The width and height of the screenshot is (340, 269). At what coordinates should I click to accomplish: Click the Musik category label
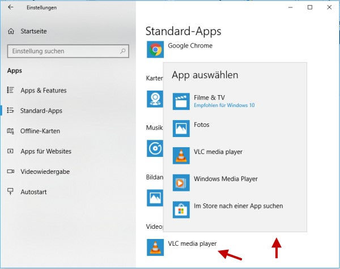[154, 127]
